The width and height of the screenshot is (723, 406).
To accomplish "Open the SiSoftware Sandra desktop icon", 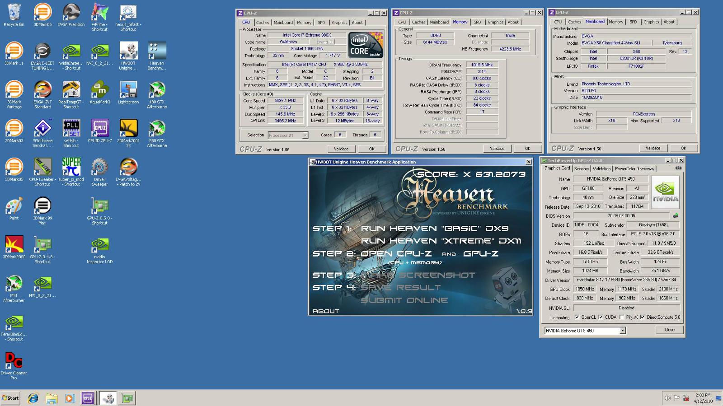I will point(42,134).
